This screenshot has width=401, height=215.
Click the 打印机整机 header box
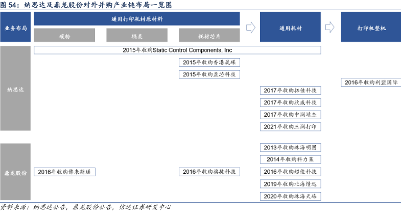coord(371,28)
